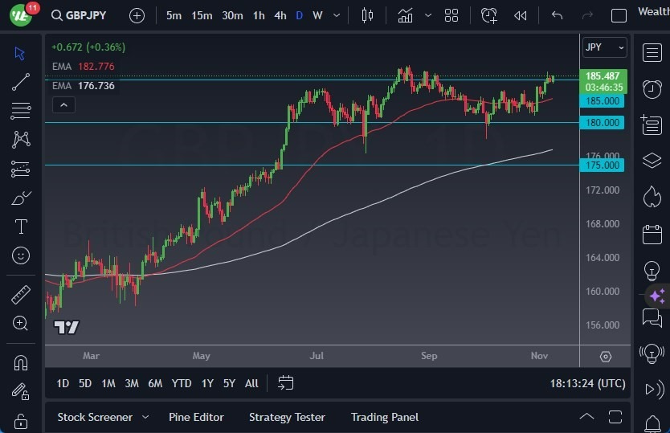Open the chat bubbles panel
This screenshot has height=433, width=670.
point(652,318)
